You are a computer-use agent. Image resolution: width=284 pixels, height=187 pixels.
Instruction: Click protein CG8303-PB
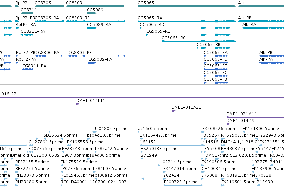[97, 56]
